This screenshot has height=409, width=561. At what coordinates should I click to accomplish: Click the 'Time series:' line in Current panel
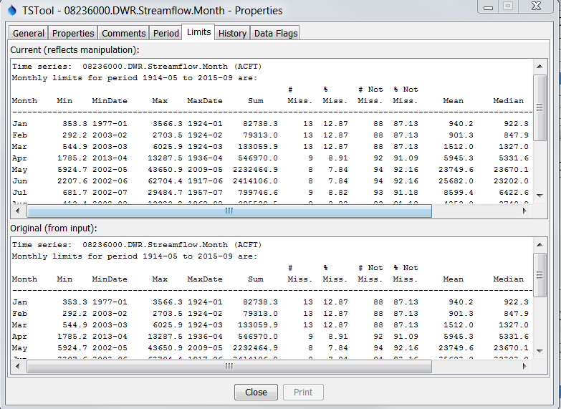(x=137, y=67)
